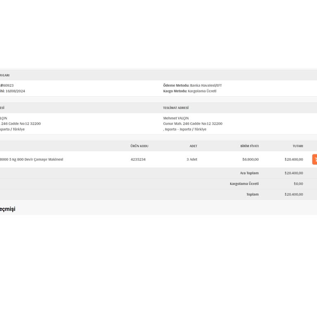
Task: Click the unit price ₺6.800,00
Action: (x=250, y=159)
